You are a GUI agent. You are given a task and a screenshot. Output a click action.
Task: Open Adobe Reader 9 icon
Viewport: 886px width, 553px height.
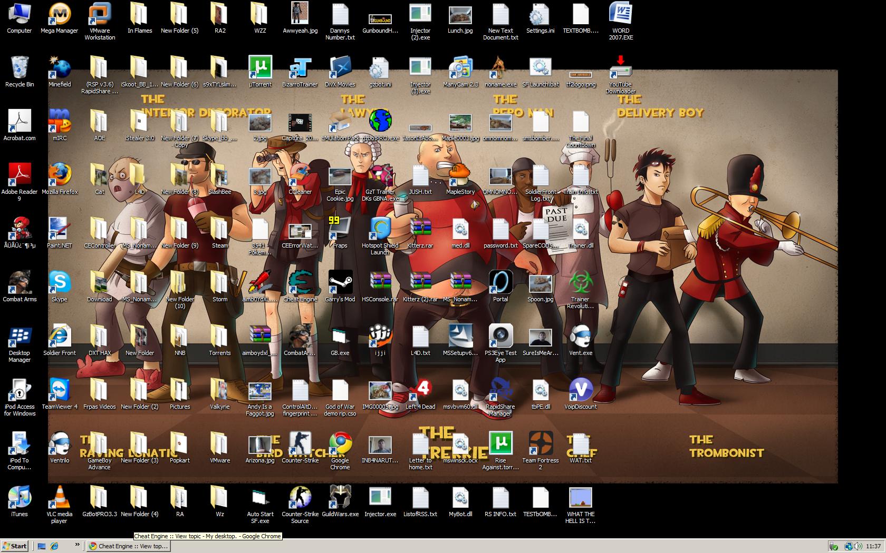click(x=20, y=183)
